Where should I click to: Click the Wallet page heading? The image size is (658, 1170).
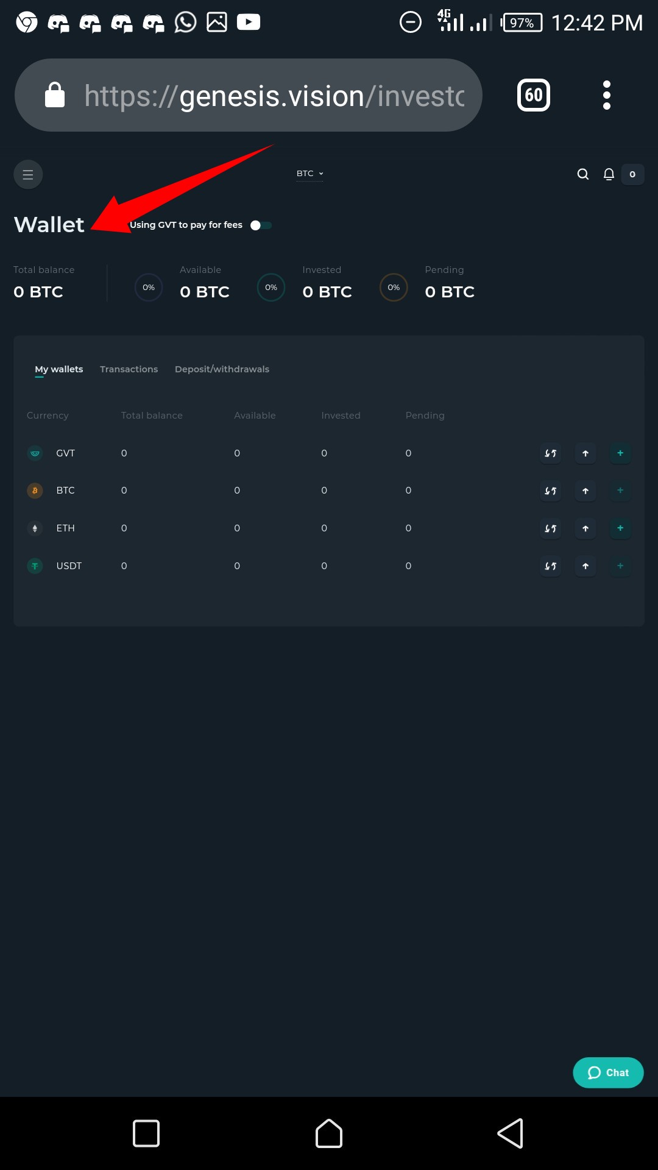tap(49, 225)
